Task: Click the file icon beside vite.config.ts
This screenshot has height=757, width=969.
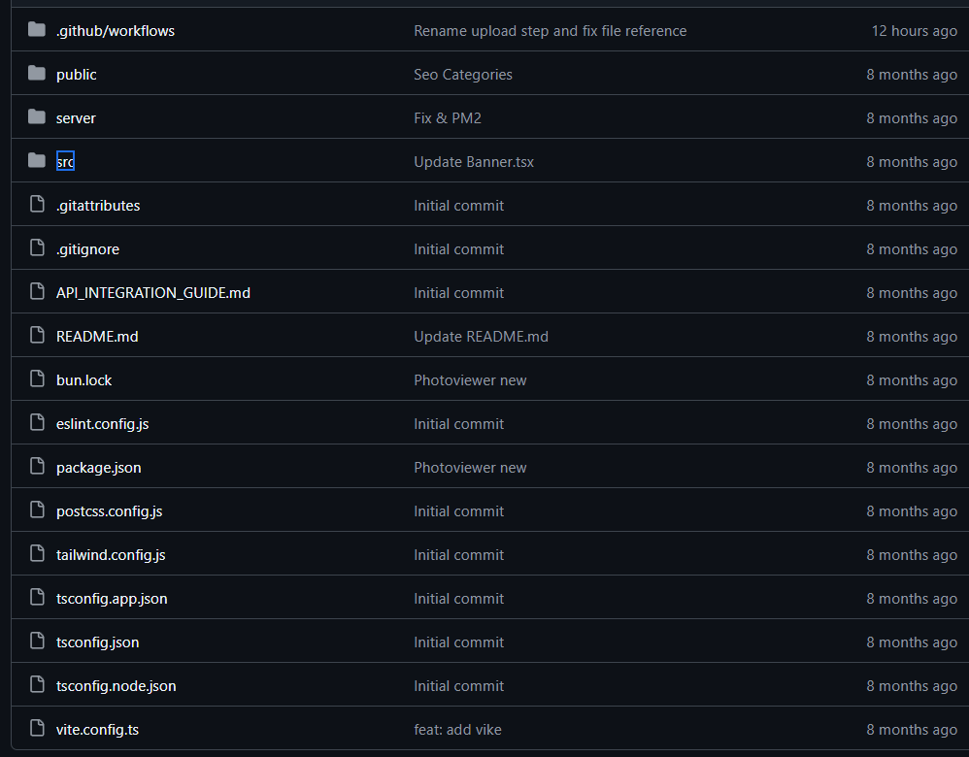Action: point(37,729)
